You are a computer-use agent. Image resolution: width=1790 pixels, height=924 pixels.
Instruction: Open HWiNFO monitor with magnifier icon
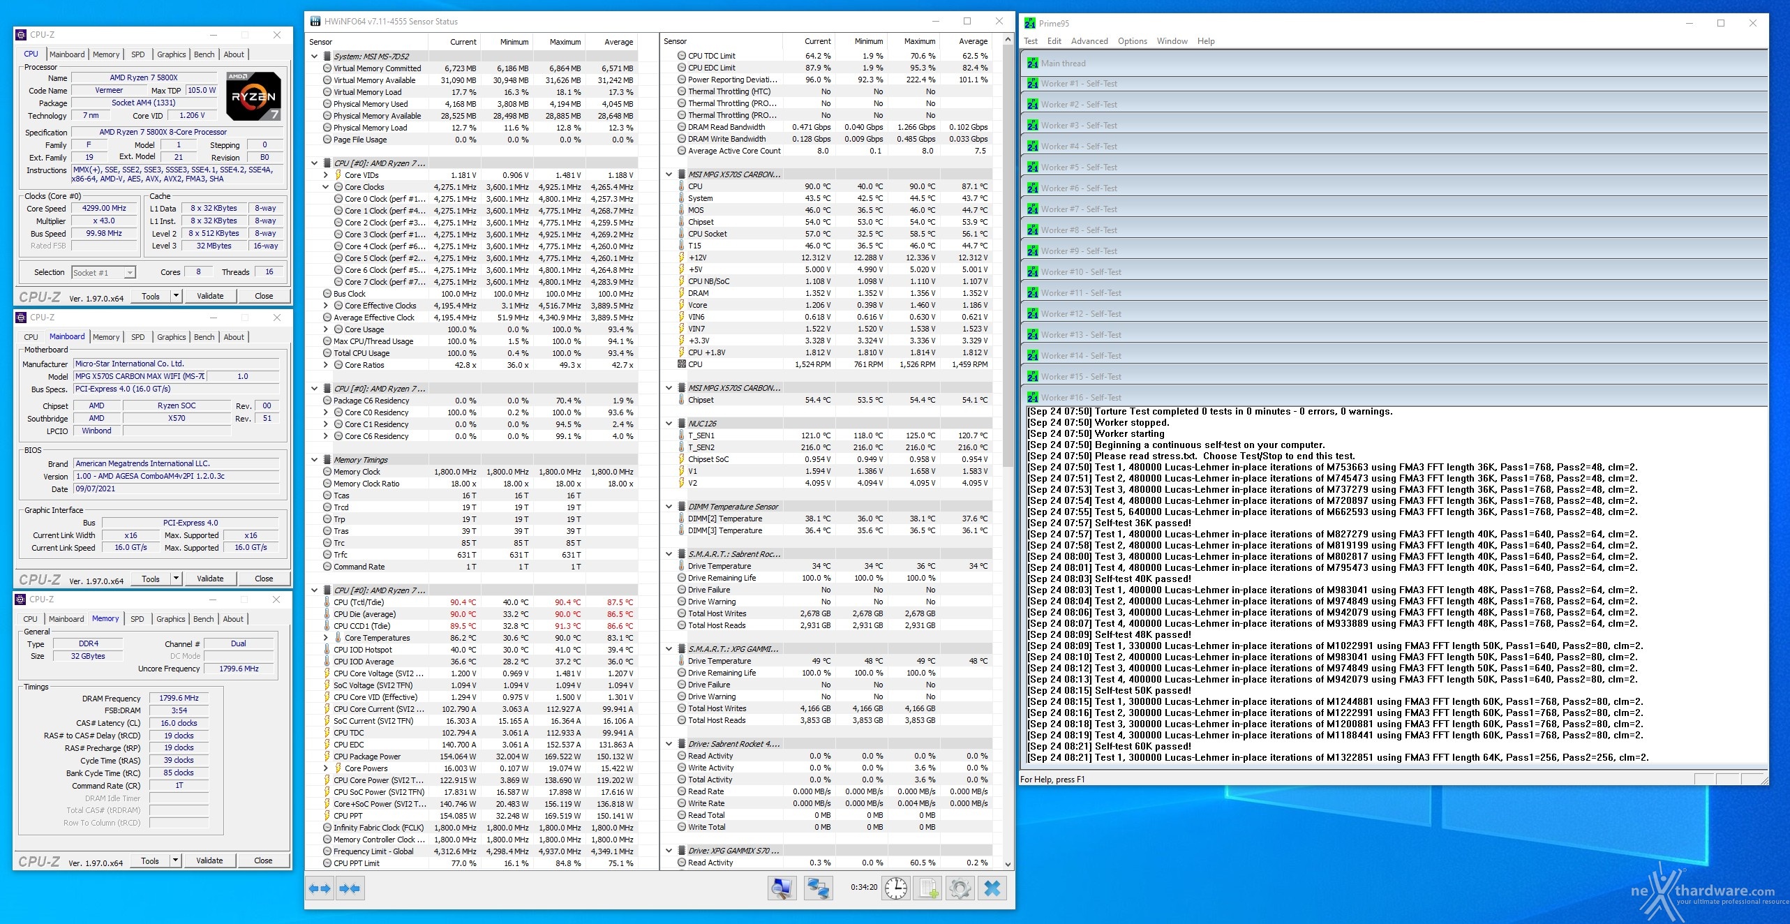click(782, 888)
